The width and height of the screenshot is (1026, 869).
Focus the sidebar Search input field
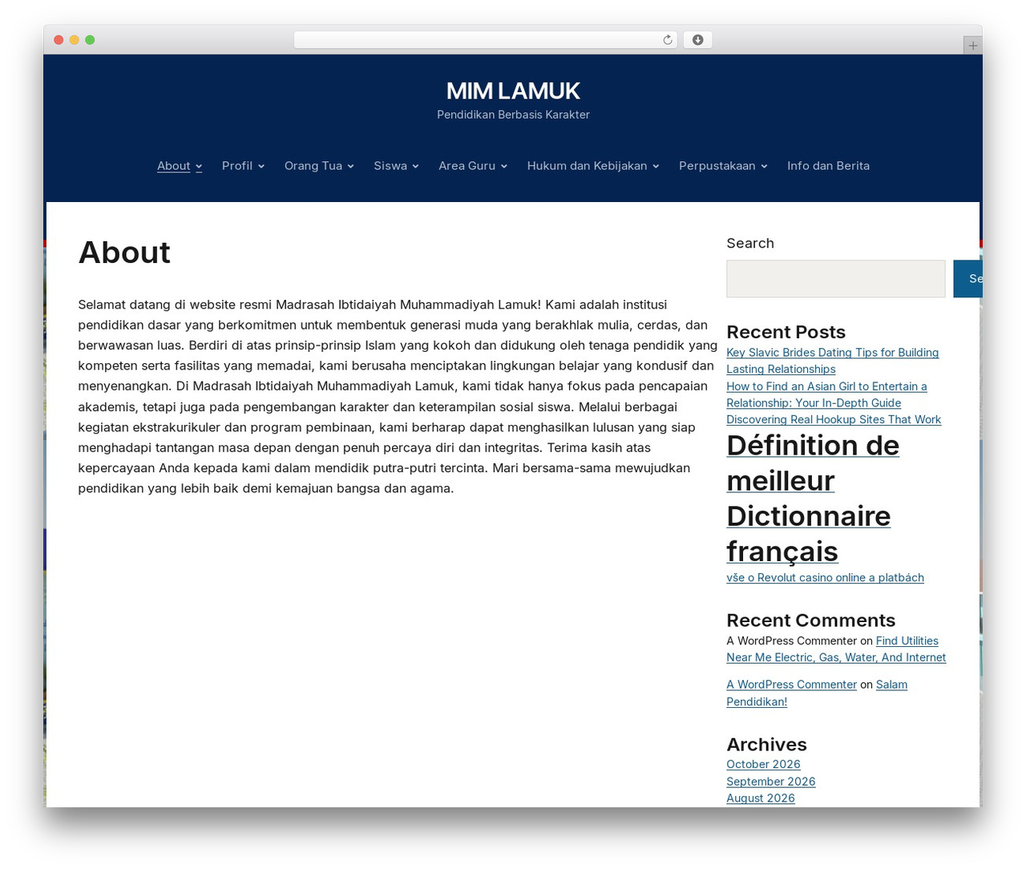[836, 279]
